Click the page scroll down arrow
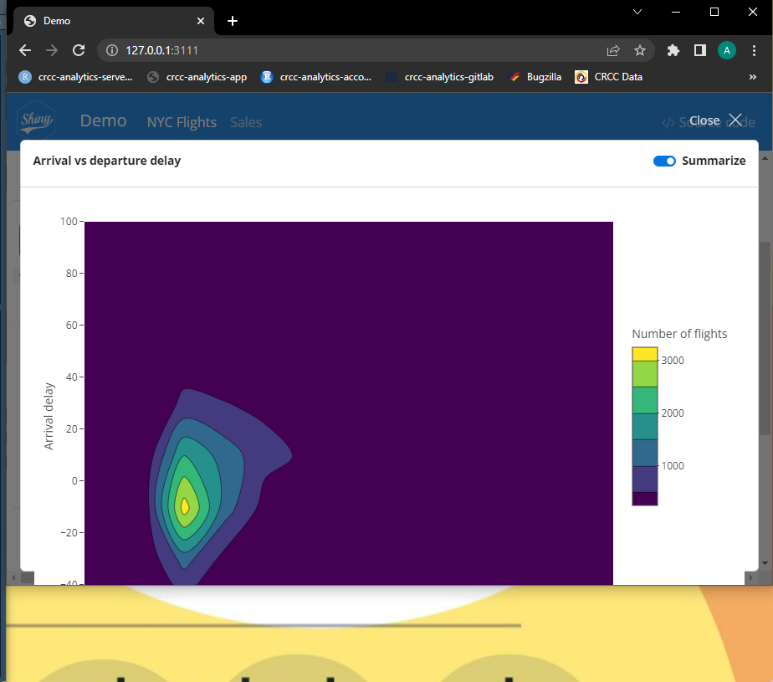The width and height of the screenshot is (773, 682). (x=765, y=562)
